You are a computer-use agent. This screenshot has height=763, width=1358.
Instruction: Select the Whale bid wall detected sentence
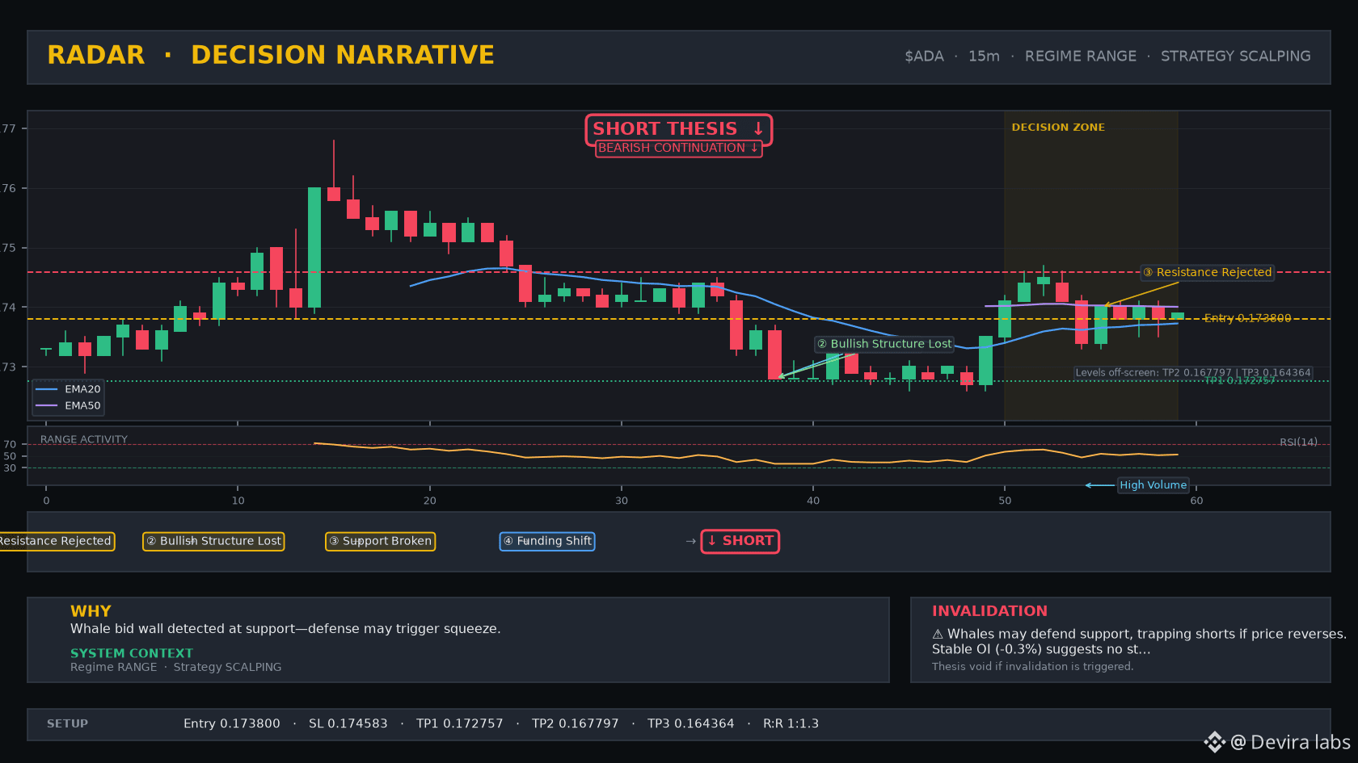pyautogui.click(x=285, y=629)
